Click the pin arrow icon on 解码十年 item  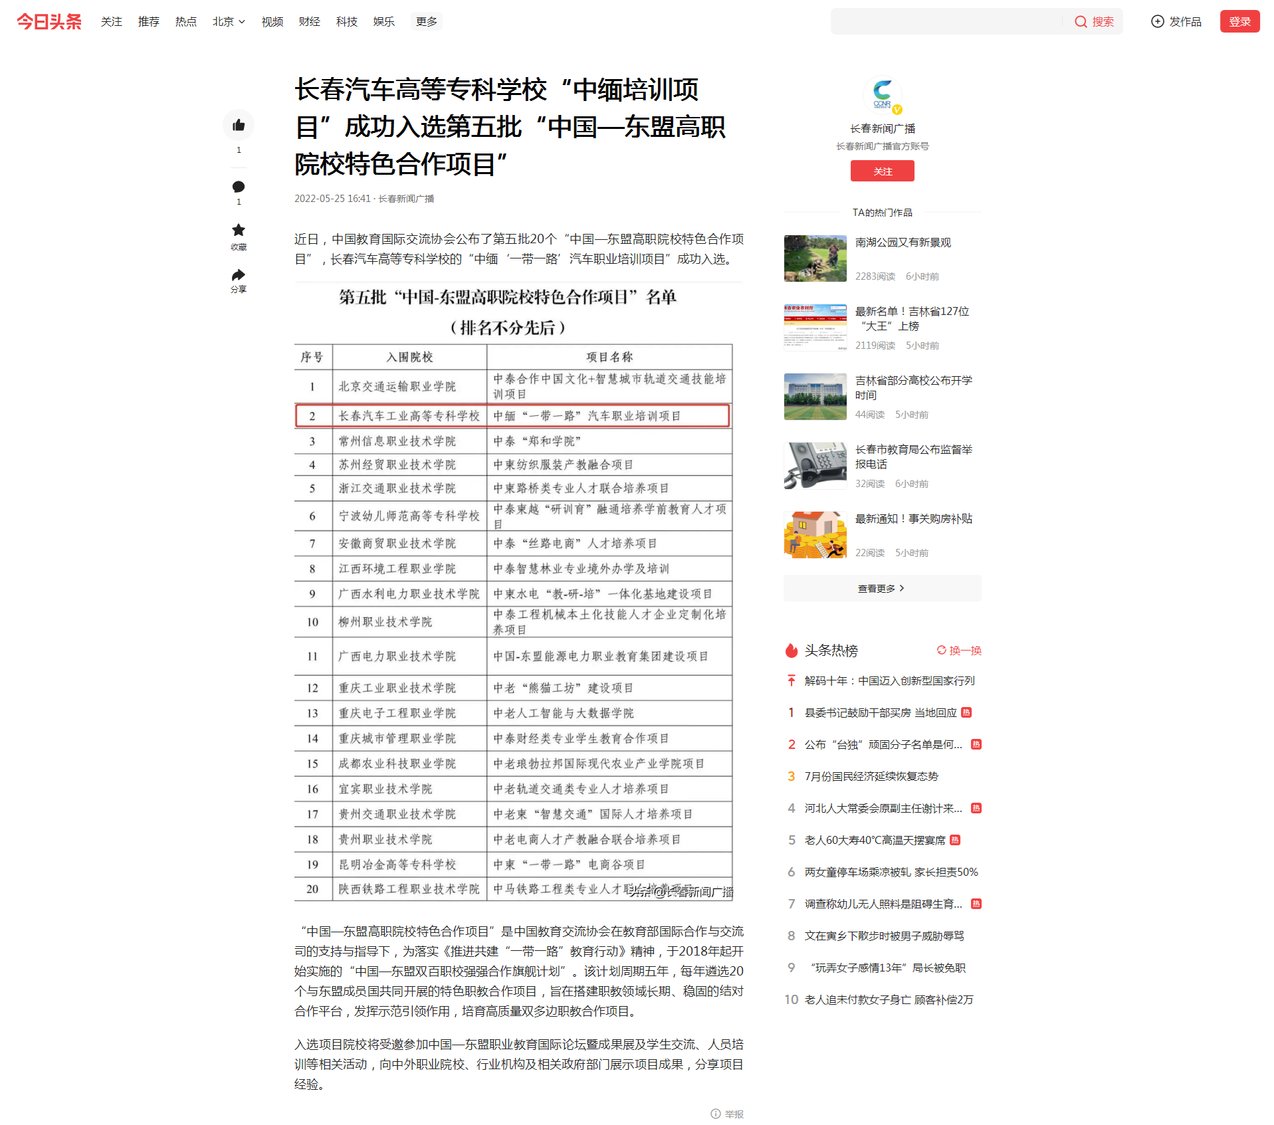[791, 680]
